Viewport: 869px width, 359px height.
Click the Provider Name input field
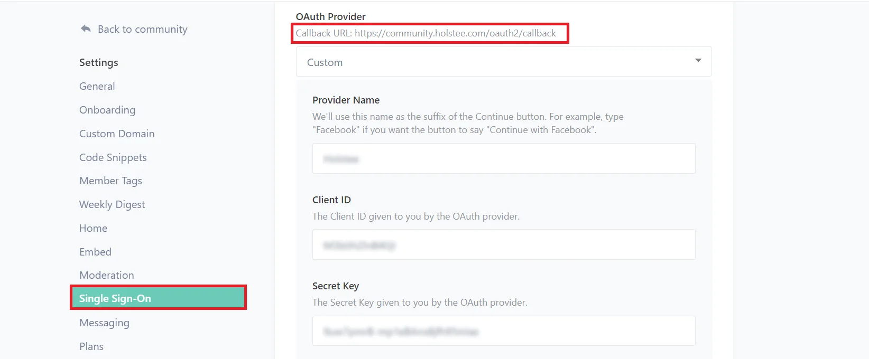coord(502,158)
